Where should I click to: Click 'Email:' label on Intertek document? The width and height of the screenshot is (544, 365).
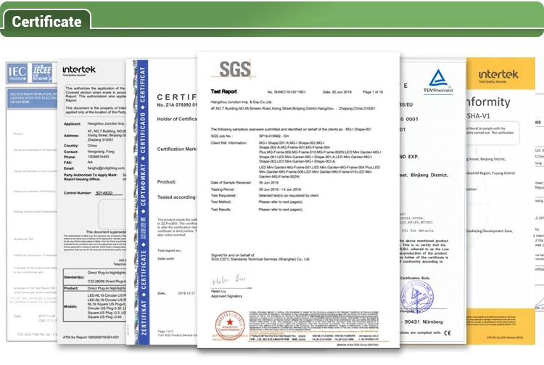(x=69, y=168)
